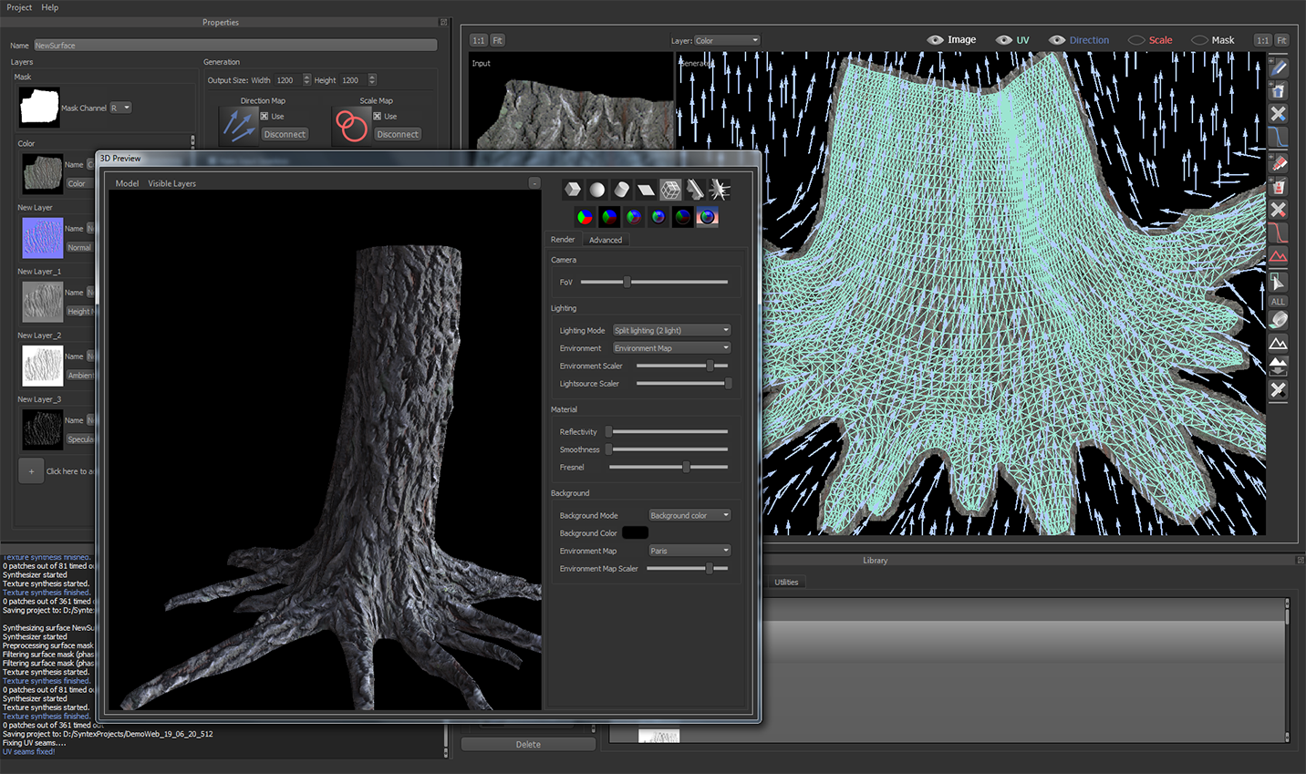Toggle Direction overlay visibility
Image resolution: width=1306 pixels, height=774 pixels.
click(x=1057, y=40)
